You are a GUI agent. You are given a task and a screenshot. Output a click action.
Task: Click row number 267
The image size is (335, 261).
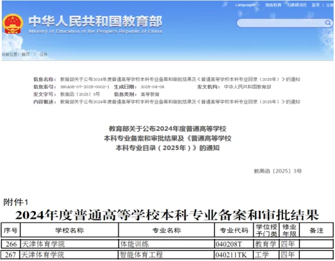10,254
